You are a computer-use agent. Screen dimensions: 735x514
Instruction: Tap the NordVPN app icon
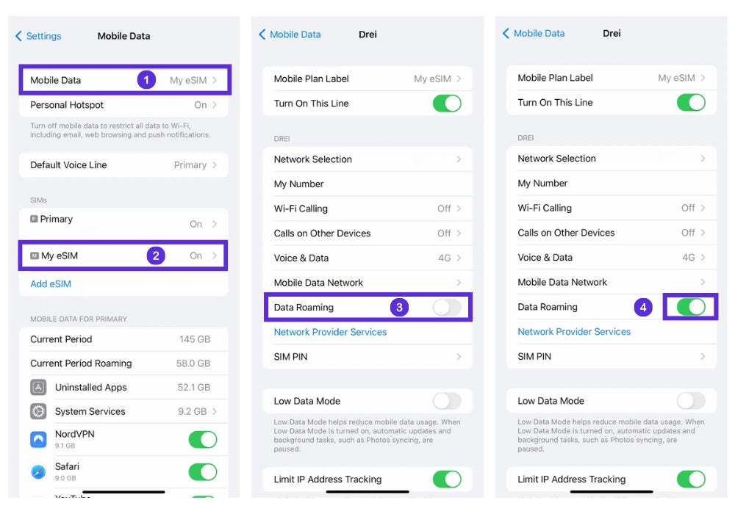click(x=39, y=439)
